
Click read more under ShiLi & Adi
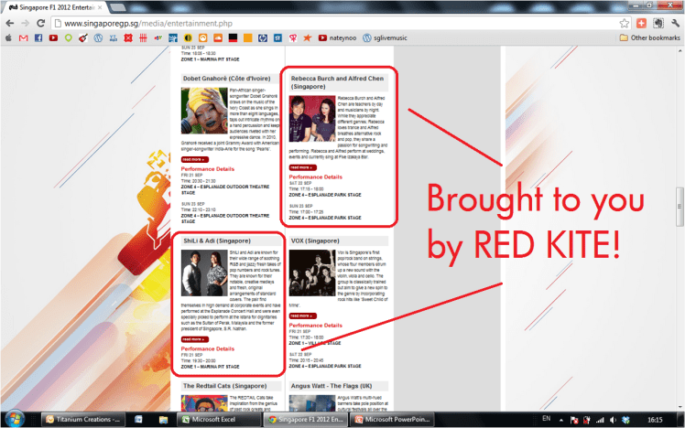click(x=194, y=339)
